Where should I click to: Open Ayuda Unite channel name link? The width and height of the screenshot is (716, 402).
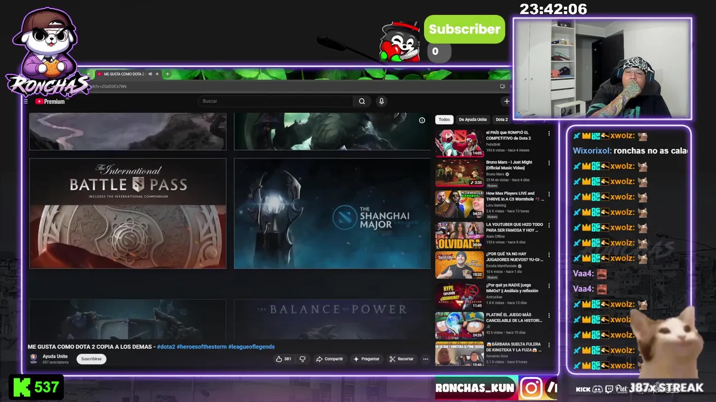click(x=55, y=356)
